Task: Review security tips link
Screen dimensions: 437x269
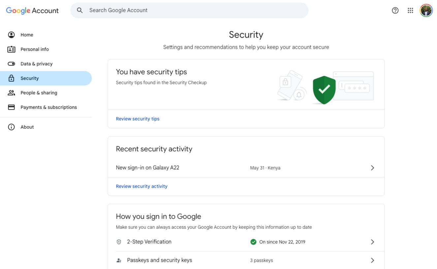Action: click(138, 119)
